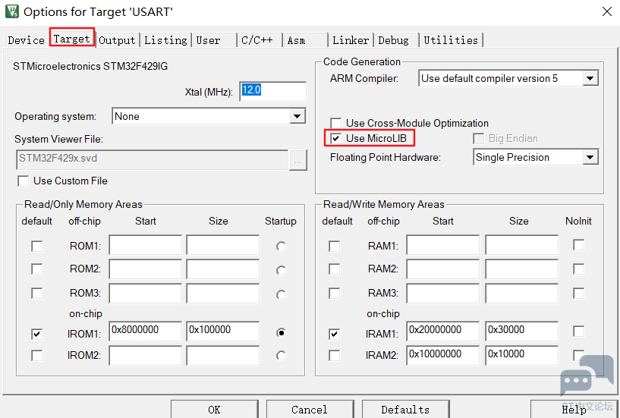Click the Keil app icon in title bar

(x=11, y=11)
